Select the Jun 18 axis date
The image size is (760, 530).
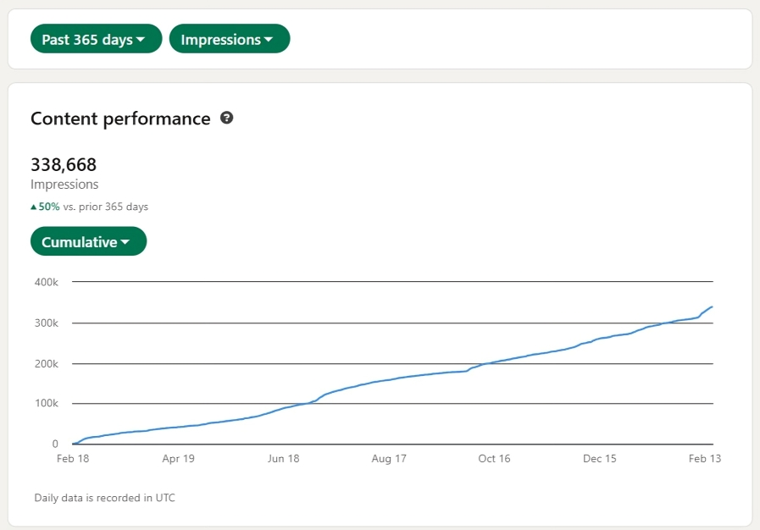pyautogui.click(x=283, y=459)
